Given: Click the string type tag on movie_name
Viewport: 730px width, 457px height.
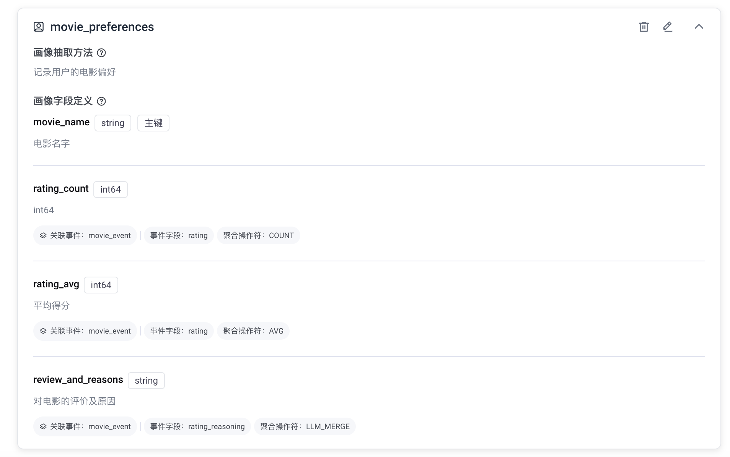Looking at the screenshot, I should [112, 123].
